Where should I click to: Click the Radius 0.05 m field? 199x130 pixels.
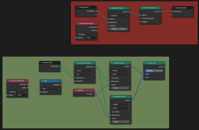tap(119, 29)
